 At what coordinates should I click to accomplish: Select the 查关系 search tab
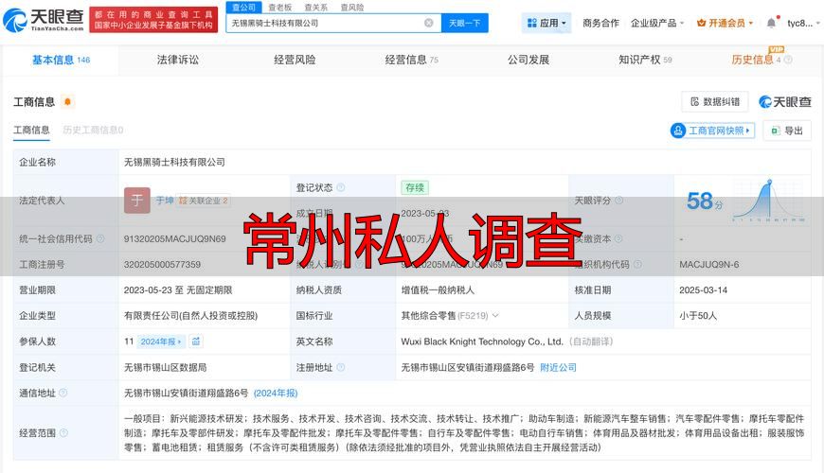coord(315,8)
